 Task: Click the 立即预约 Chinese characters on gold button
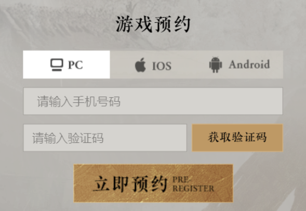click(130, 184)
